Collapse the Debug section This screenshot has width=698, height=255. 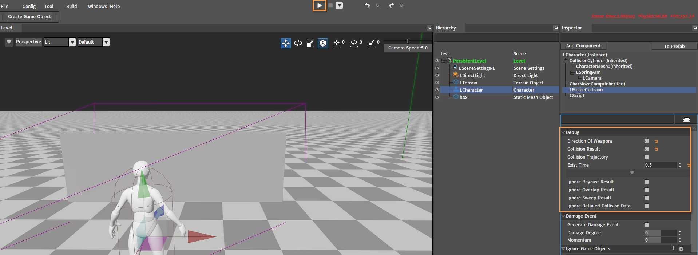563,132
